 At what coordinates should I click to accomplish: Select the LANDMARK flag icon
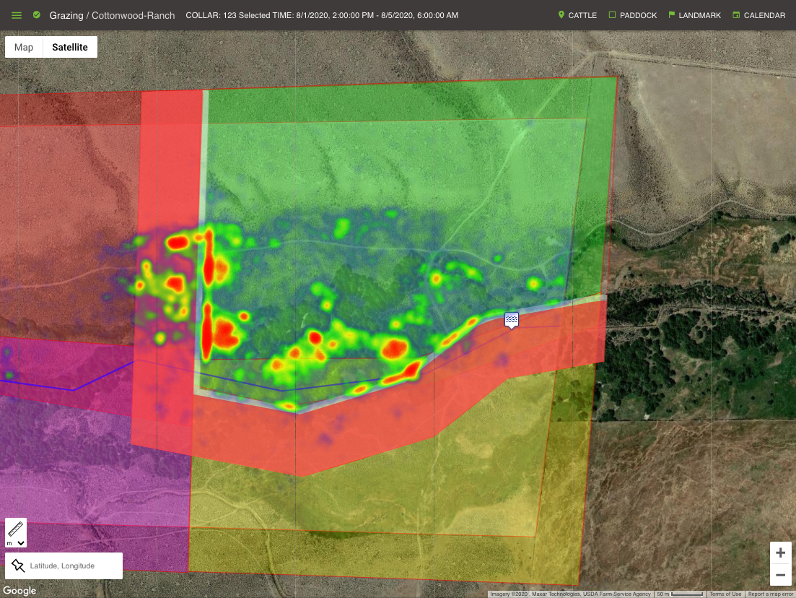672,14
